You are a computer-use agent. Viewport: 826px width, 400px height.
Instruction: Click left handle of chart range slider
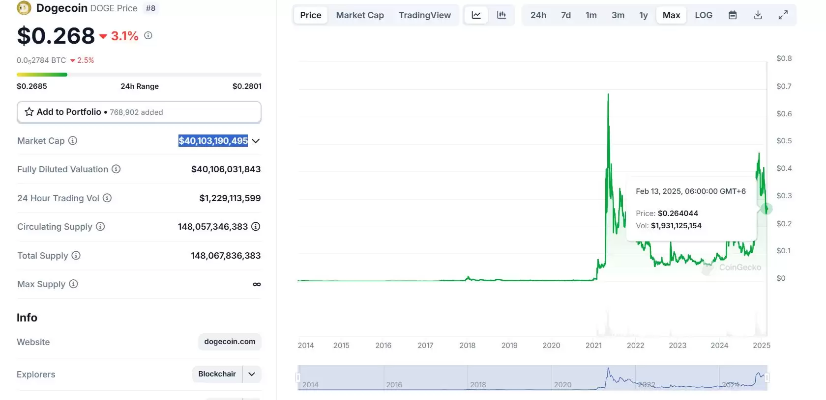(x=297, y=377)
